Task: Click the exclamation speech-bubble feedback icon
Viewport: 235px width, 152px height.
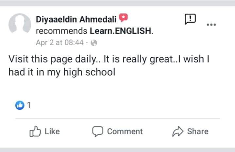Action: pos(190,19)
